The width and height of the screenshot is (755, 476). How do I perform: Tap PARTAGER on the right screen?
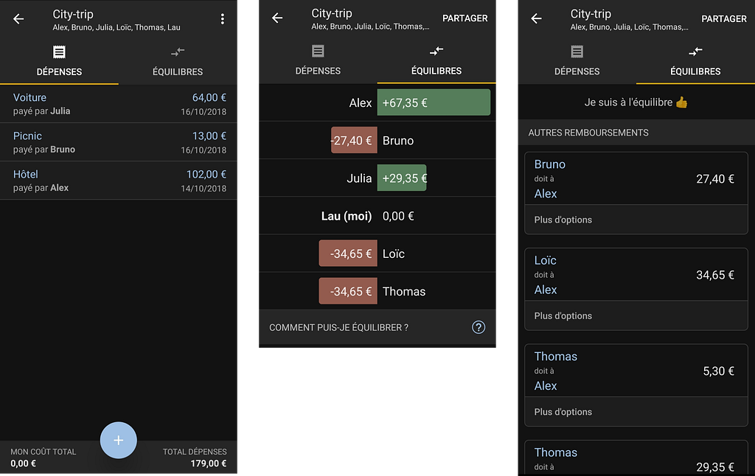click(724, 18)
